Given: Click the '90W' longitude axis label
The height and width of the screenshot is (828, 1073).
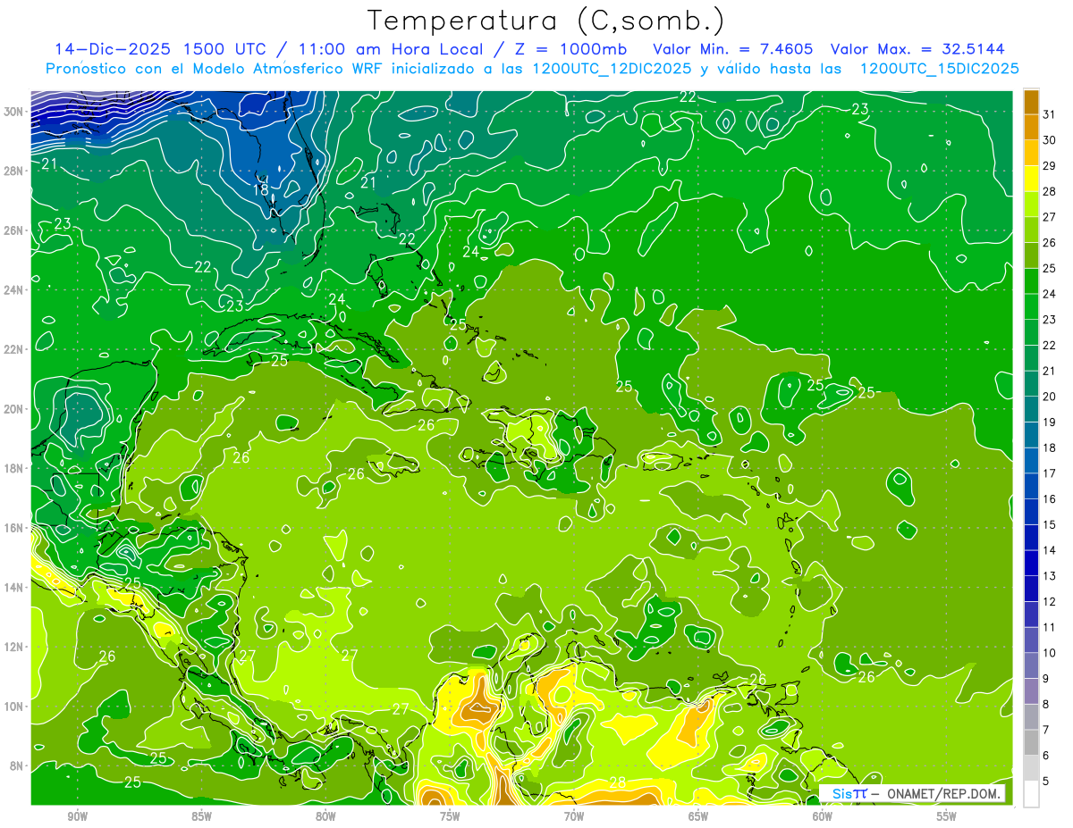Looking at the screenshot, I should pos(77,816).
